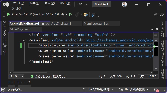Viewport: 167px width, 93px height.
Task: Open the 表示(V) menu
Action: pos(50,3)
